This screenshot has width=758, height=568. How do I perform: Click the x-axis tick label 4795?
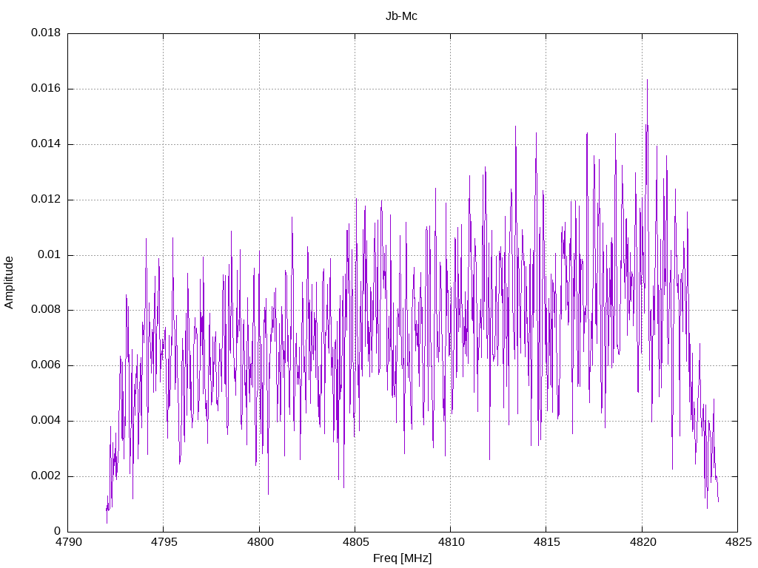(x=164, y=542)
